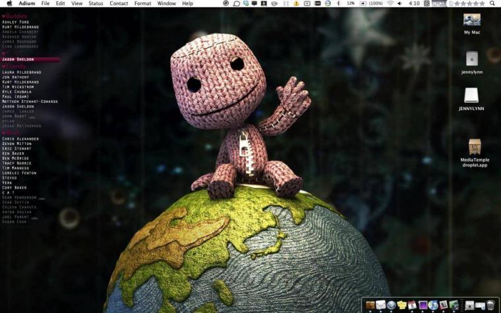Open the globe browser icon in Dock
The height and width of the screenshot is (313, 501).
(x=391, y=305)
